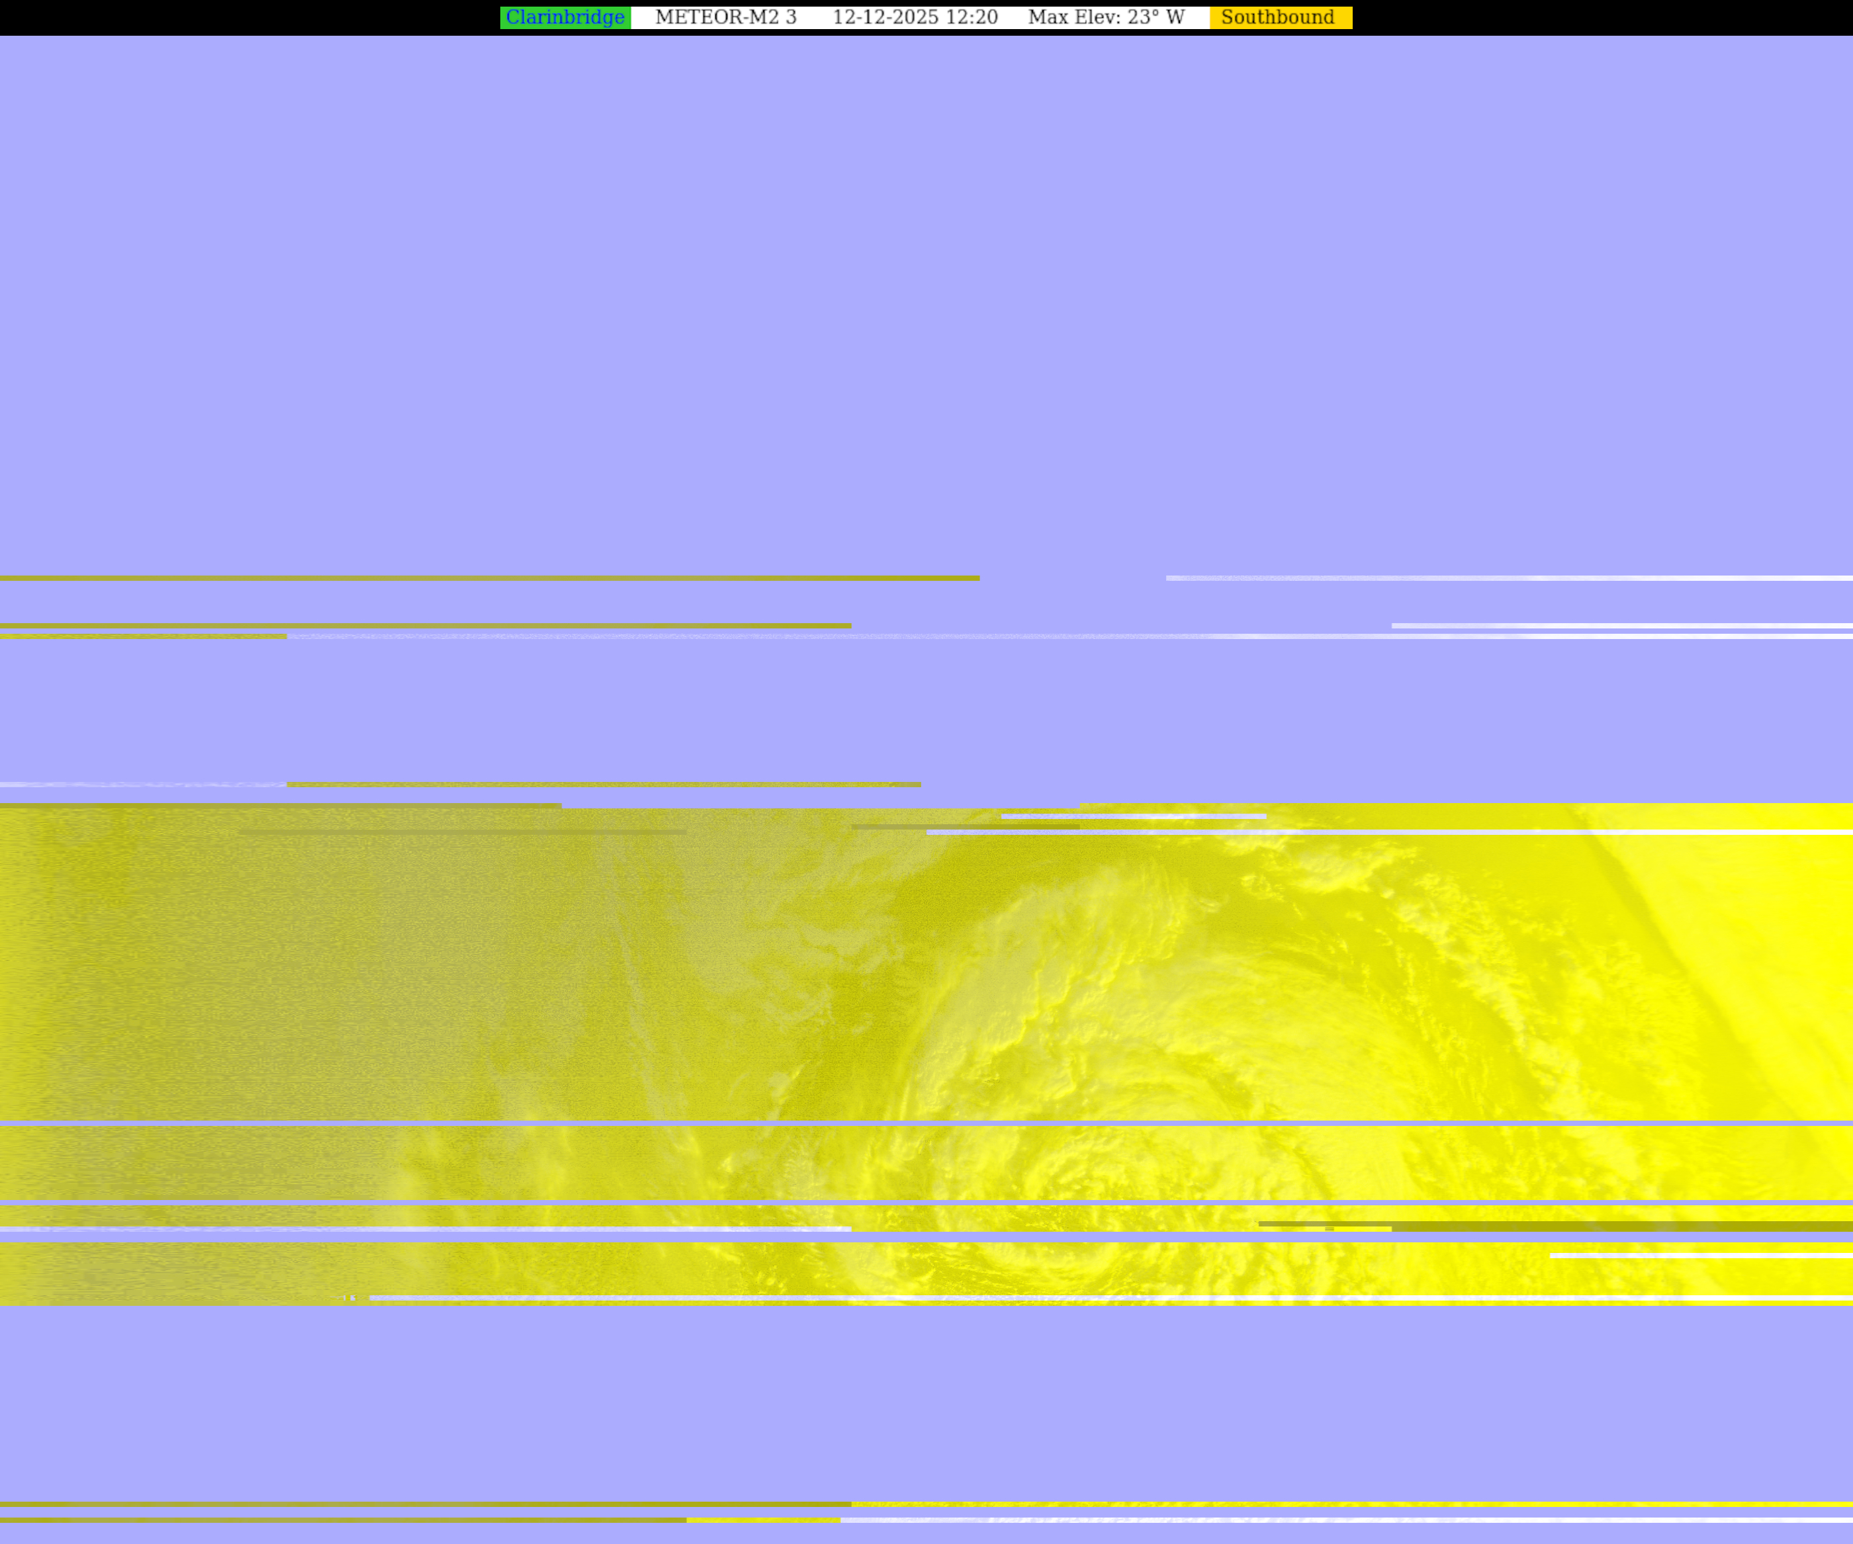Click the green Clarinbridge station label
1853x1544 pixels.
pyautogui.click(x=565, y=18)
